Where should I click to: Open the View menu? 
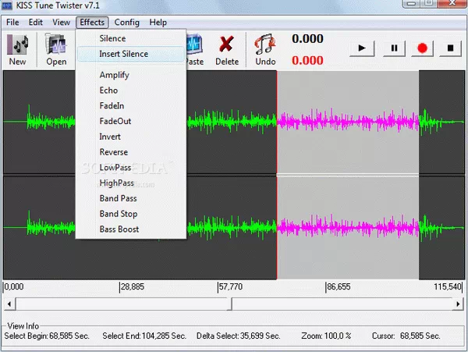pyautogui.click(x=61, y=23)
